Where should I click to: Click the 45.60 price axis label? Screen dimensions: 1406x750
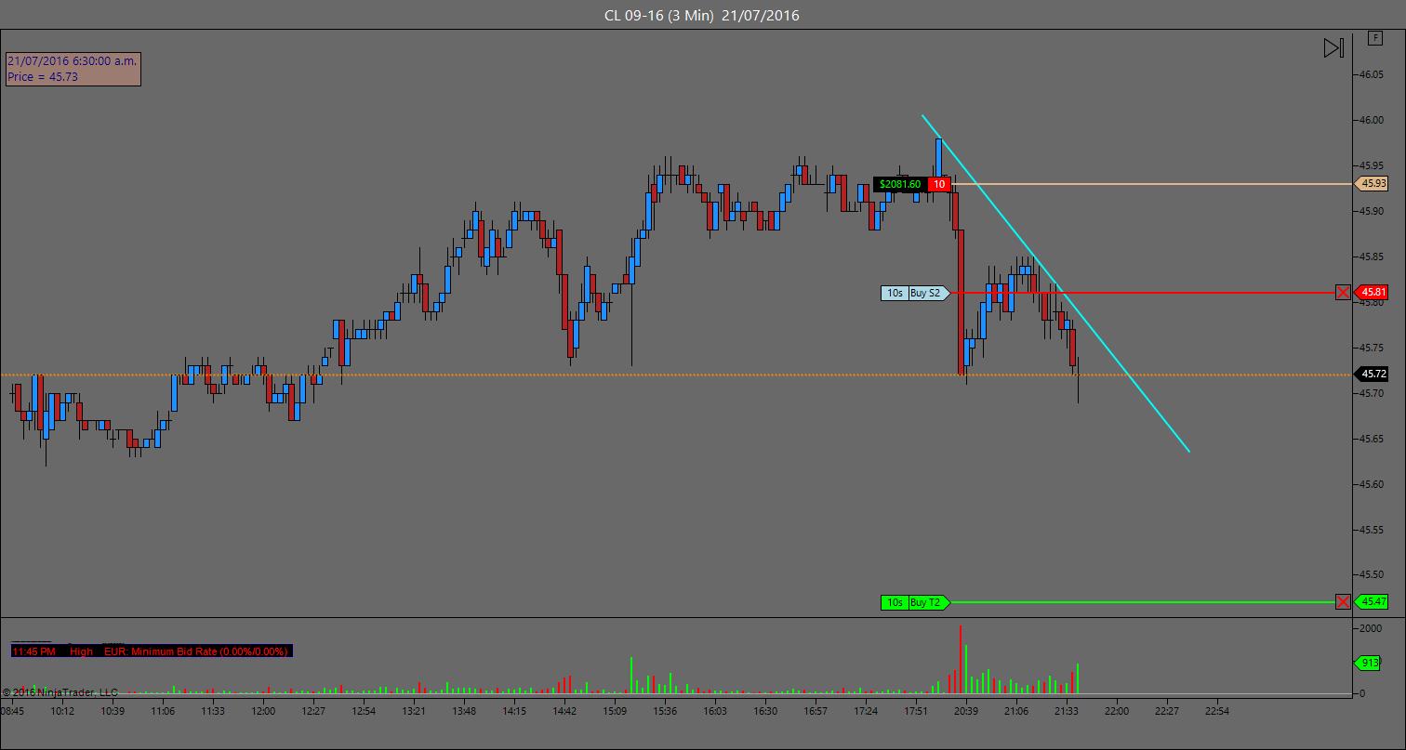[1372, 484]
